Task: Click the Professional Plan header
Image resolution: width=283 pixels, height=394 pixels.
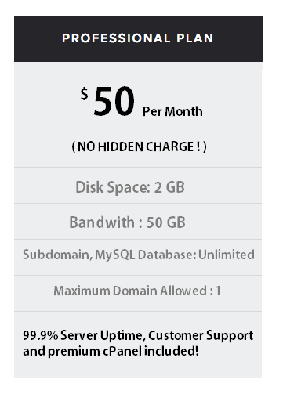Action: pos(138,38)
